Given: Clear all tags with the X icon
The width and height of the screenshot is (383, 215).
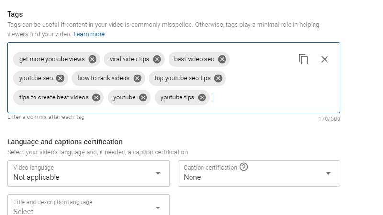Looking at the screenshot, I should 325,59.
